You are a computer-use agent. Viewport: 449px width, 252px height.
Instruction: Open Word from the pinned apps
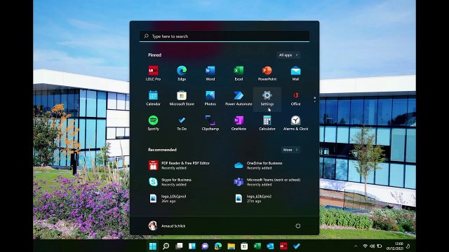210,73
